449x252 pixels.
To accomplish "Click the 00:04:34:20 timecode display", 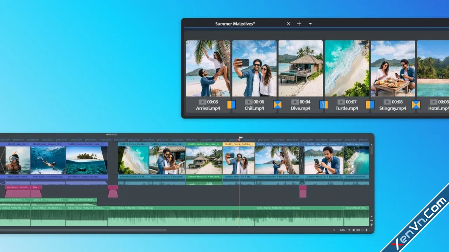I will pyautogui.click(x=112, y=135).
